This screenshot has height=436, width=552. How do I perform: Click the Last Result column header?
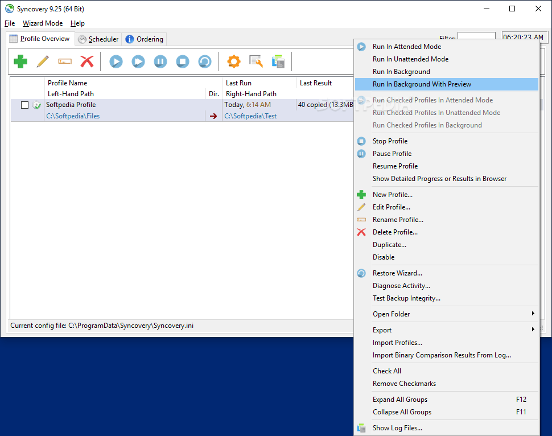pyautogui.click(x=316, y=83)
